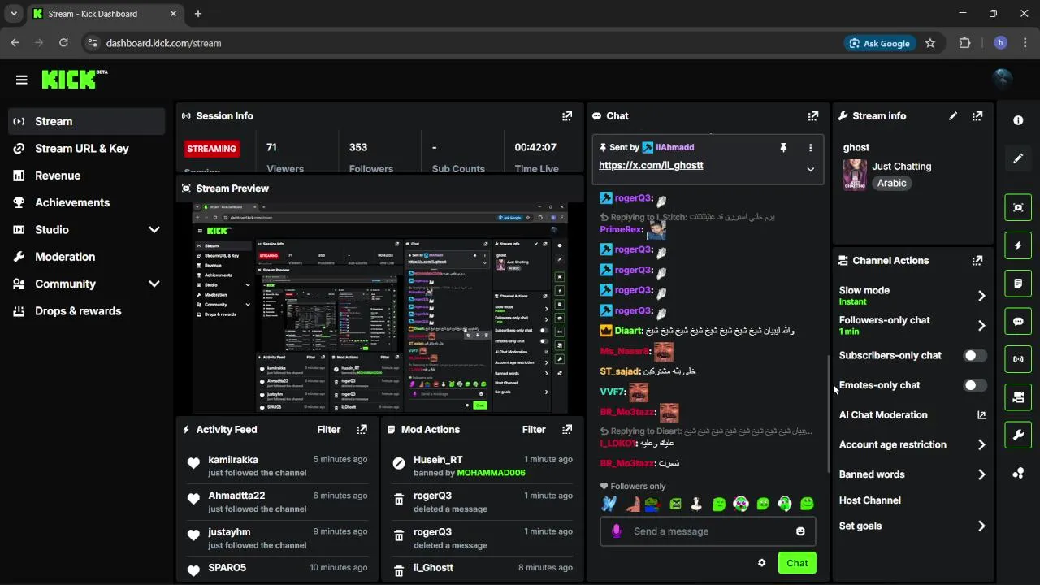Toggle the stream info camera widget
The image size is (1040, 585).
click(1018, 397)
